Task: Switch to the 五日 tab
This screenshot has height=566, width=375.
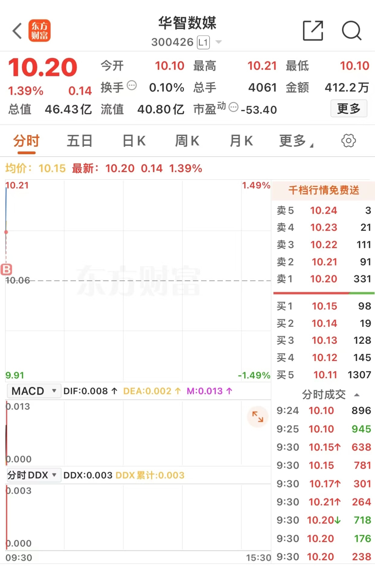Action: point(80,141)
